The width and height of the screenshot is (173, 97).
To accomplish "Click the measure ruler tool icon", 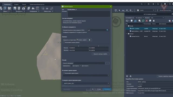I will tap(123, 10).
